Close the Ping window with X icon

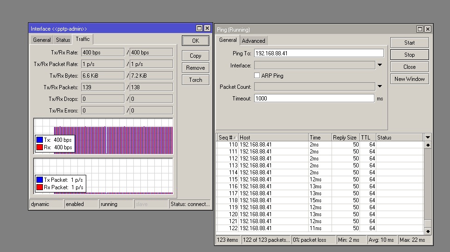(428, 29)
